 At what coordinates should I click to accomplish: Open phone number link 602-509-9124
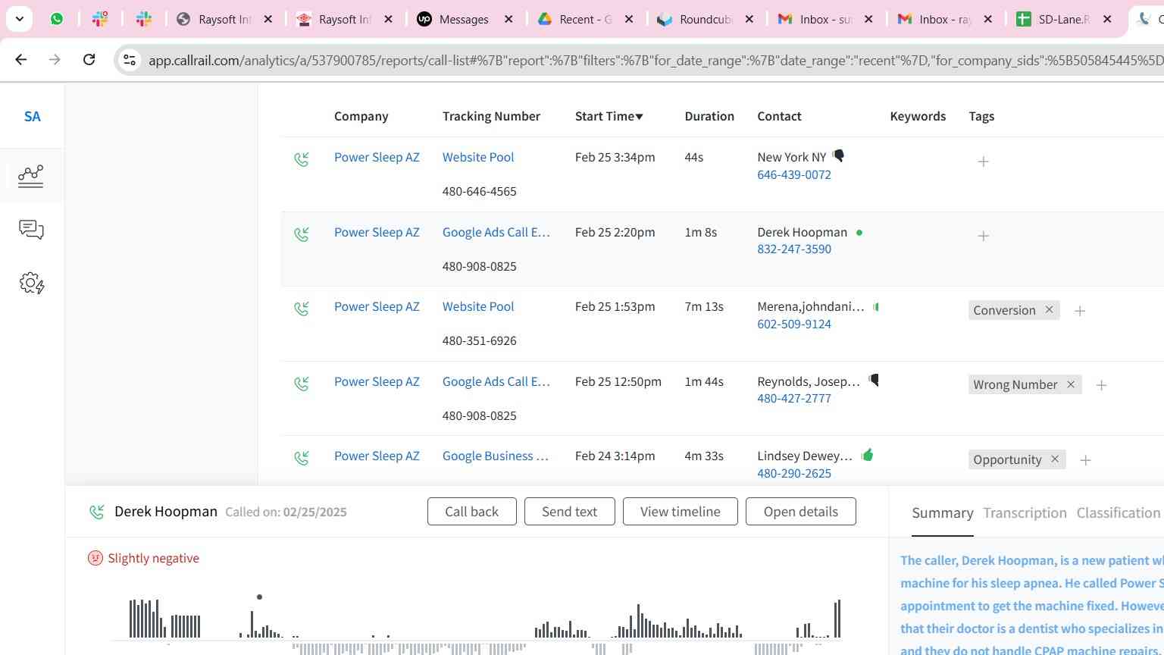point(793,324)
